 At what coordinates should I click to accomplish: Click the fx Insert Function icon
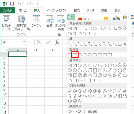pyautogui.click(x=57, y=42)
